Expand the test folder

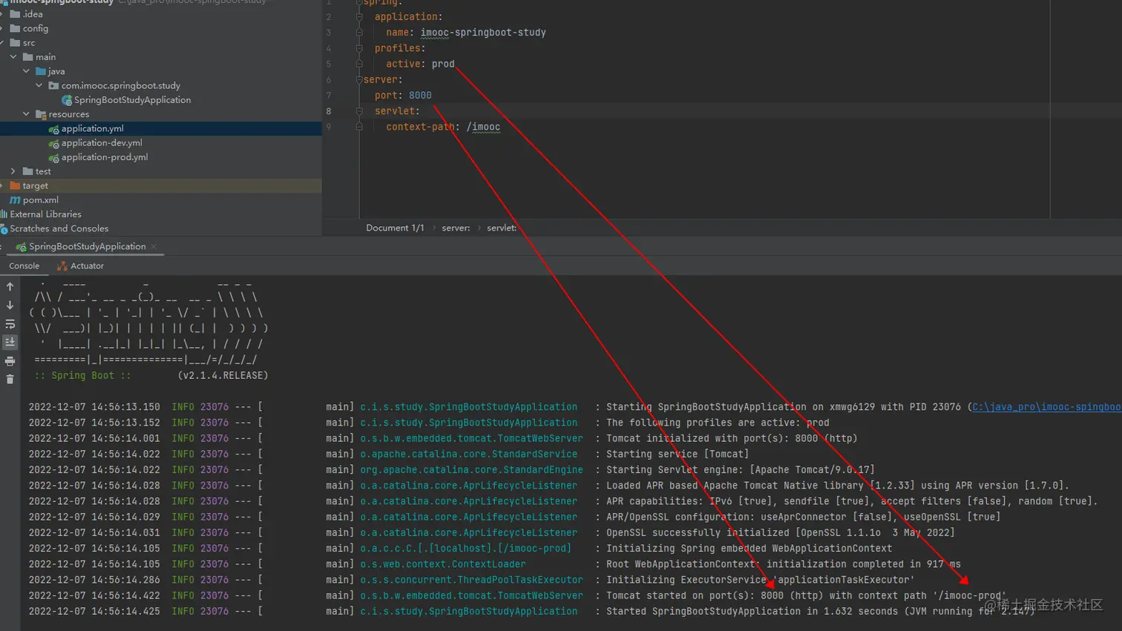[x=13, y=171]
